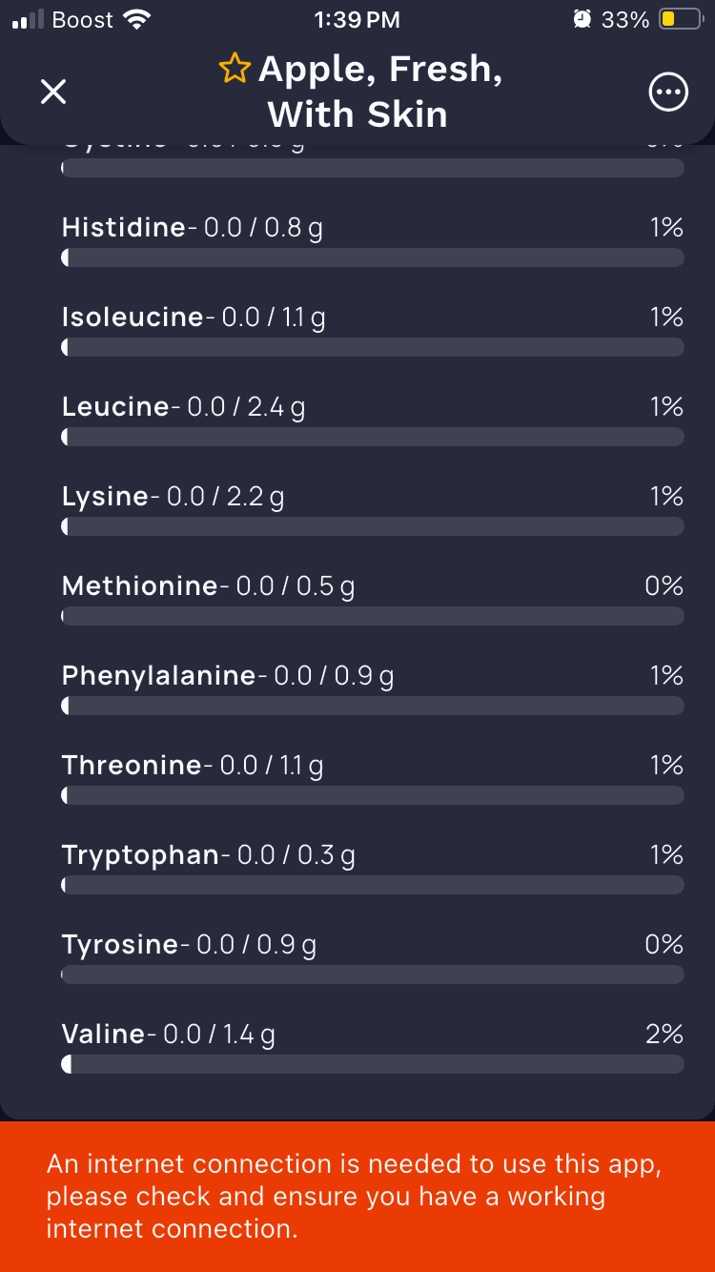The image size is (715, 1272).
Task: Tap the battery indicator icon
Action: click(680, 19)
